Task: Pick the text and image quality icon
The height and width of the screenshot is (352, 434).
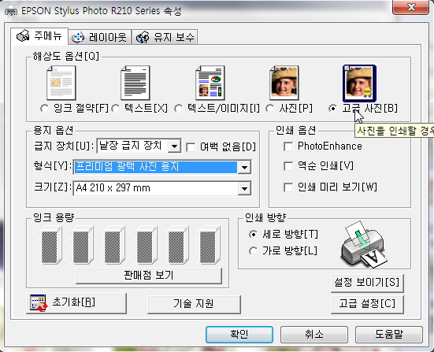Action: click(210, 83)
